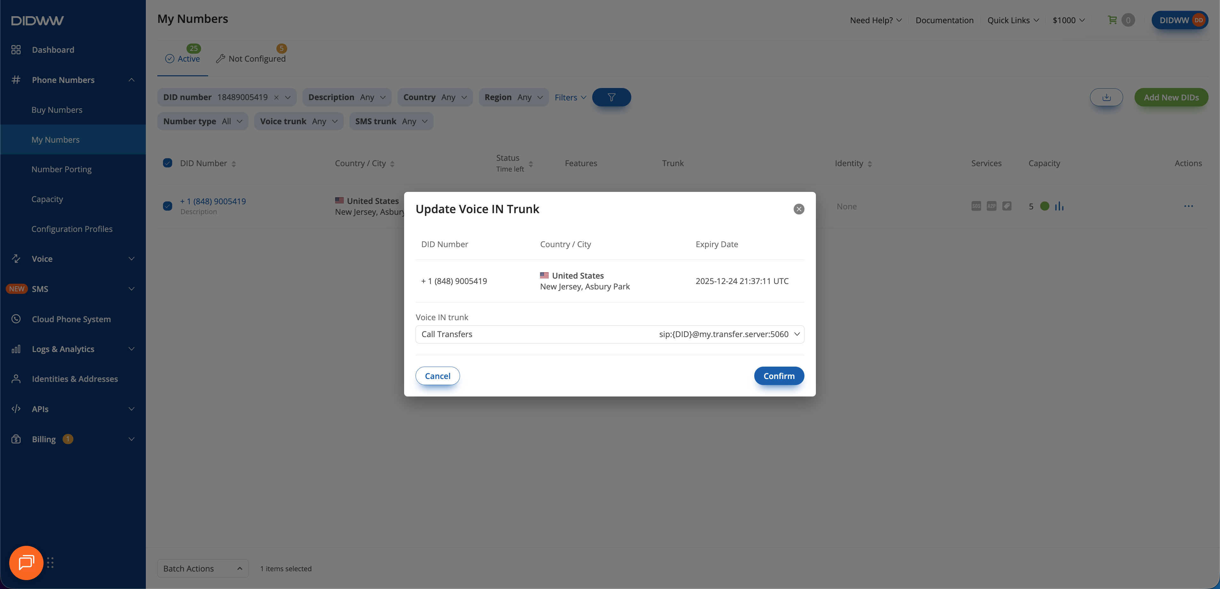Open the Number type filter dropdown
The height and width of the screenshot is (589, 1220).
pyautogui.click(x=203, y=121)
